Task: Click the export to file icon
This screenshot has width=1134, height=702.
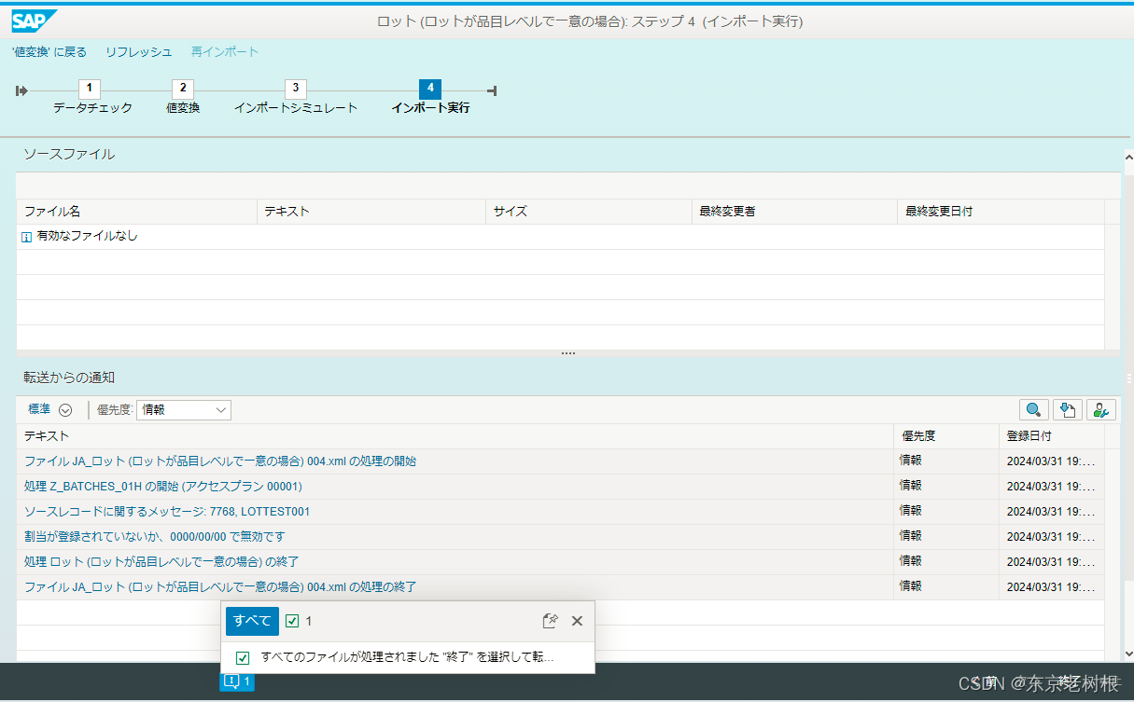Action: (1067, 409)
